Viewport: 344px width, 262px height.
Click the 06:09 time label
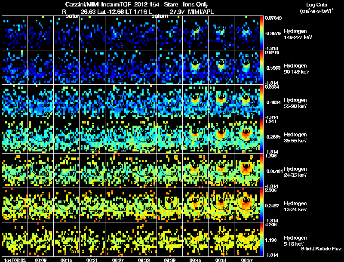pyautogui.click(x=40, y=260)
